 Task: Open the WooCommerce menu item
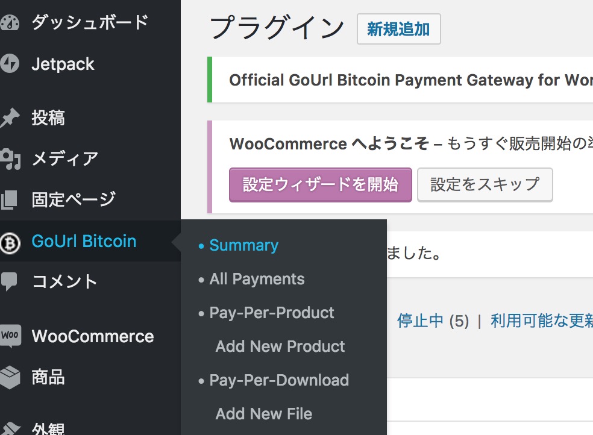pyautogui.click(x=93, y=336)
